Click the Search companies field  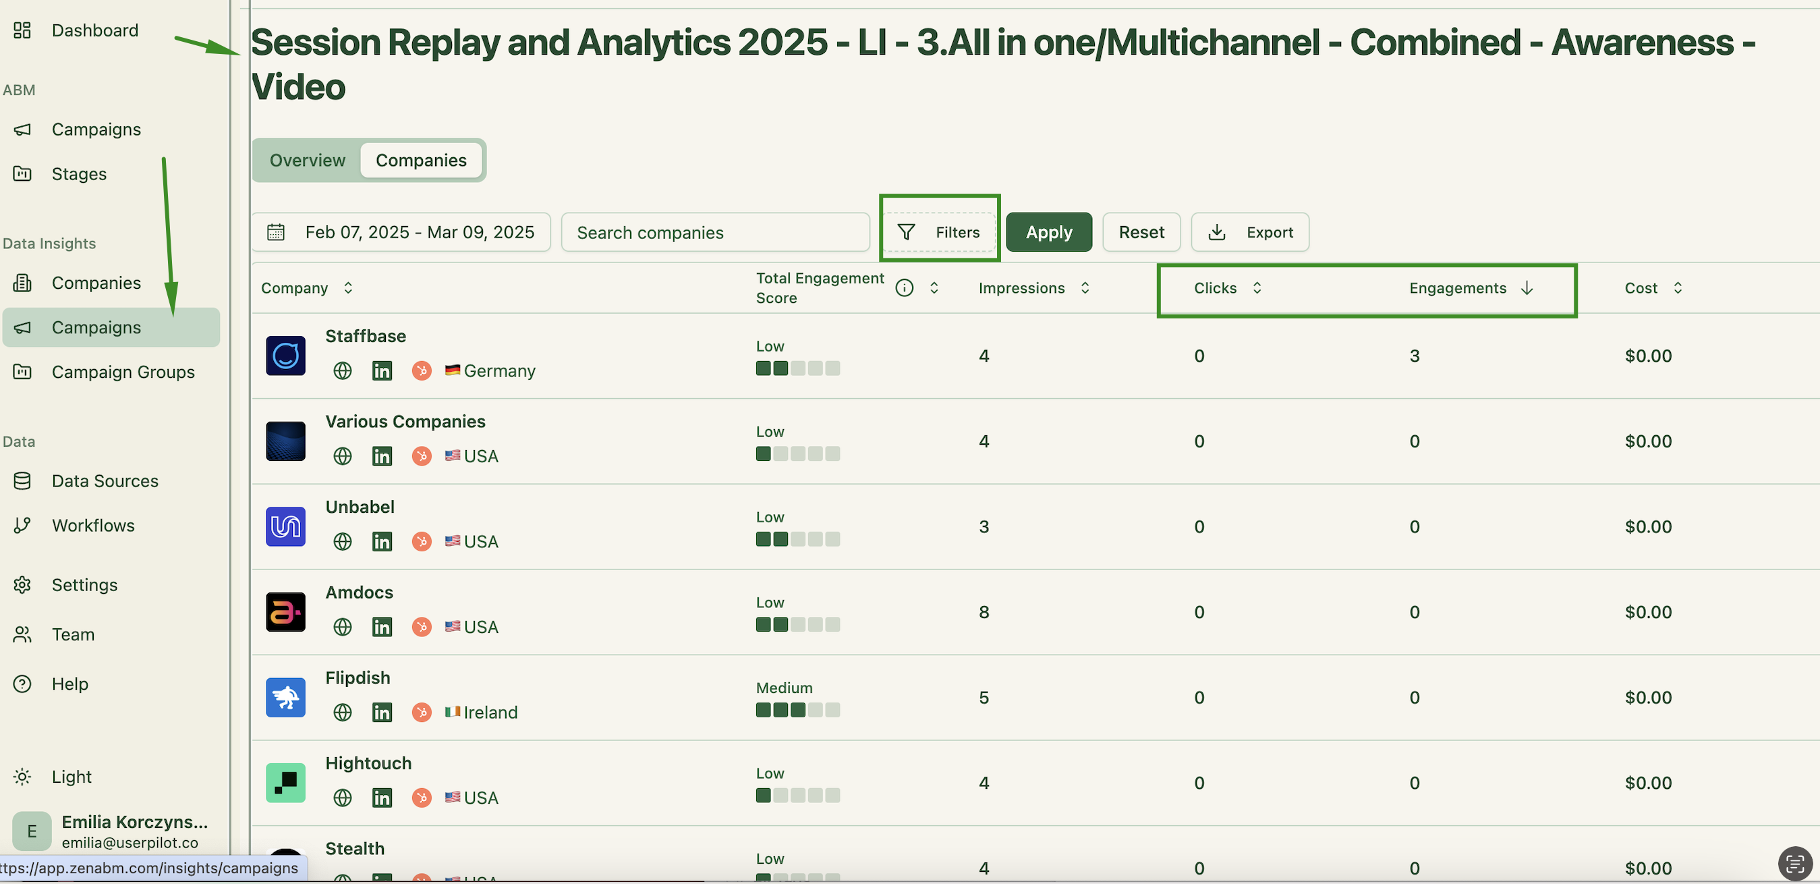pos(715,231)
